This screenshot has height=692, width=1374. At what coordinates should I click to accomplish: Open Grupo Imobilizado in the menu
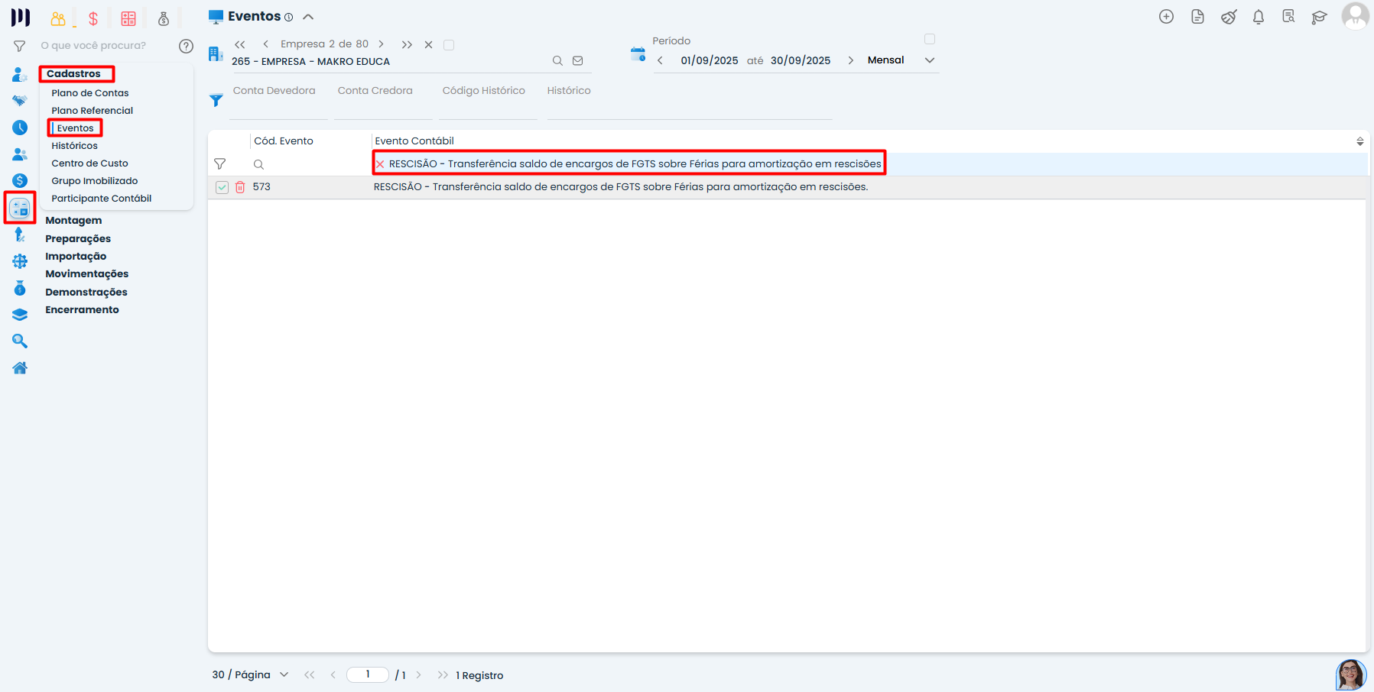coord(95,181)
